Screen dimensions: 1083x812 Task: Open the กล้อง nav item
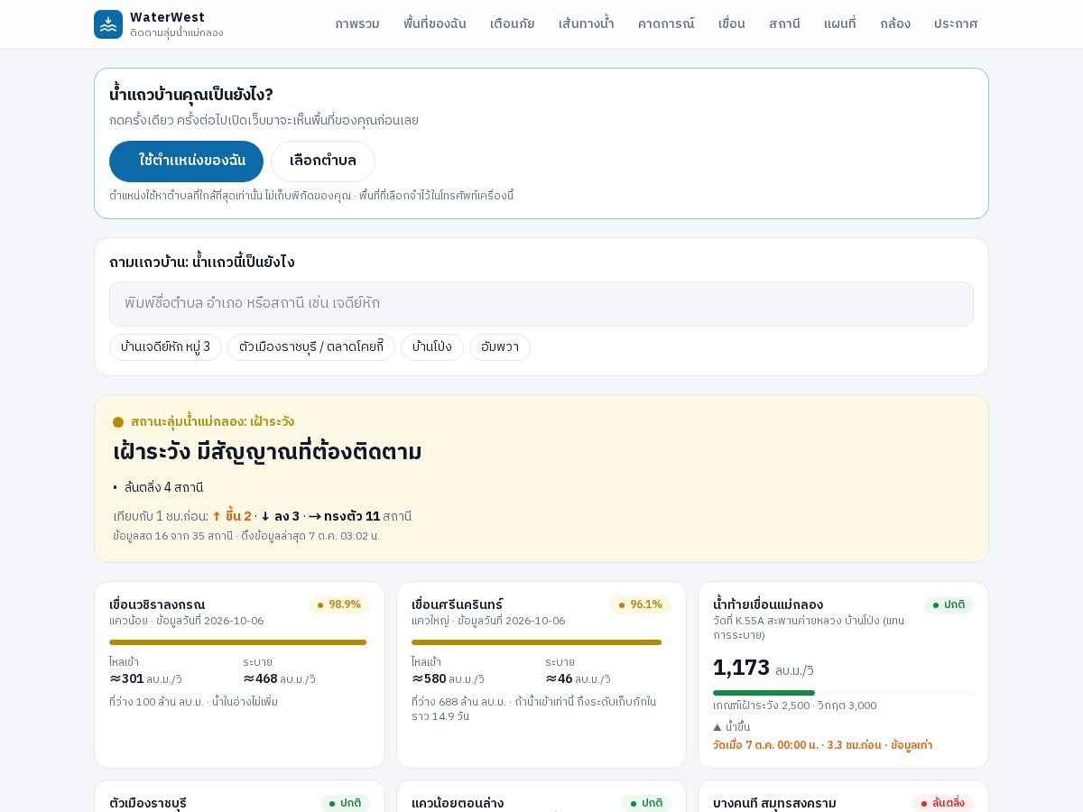[895, 24]
